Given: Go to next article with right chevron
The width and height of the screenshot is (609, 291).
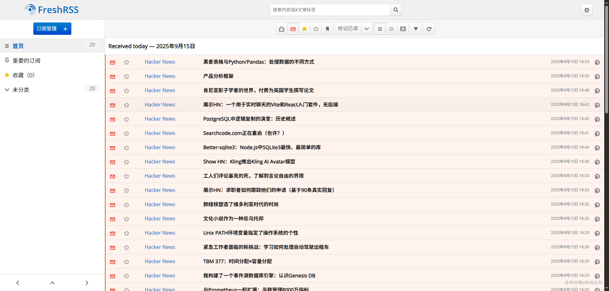Looking at the screenshot, I should [87, 283].
